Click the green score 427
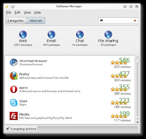 (x=124, y=74)
